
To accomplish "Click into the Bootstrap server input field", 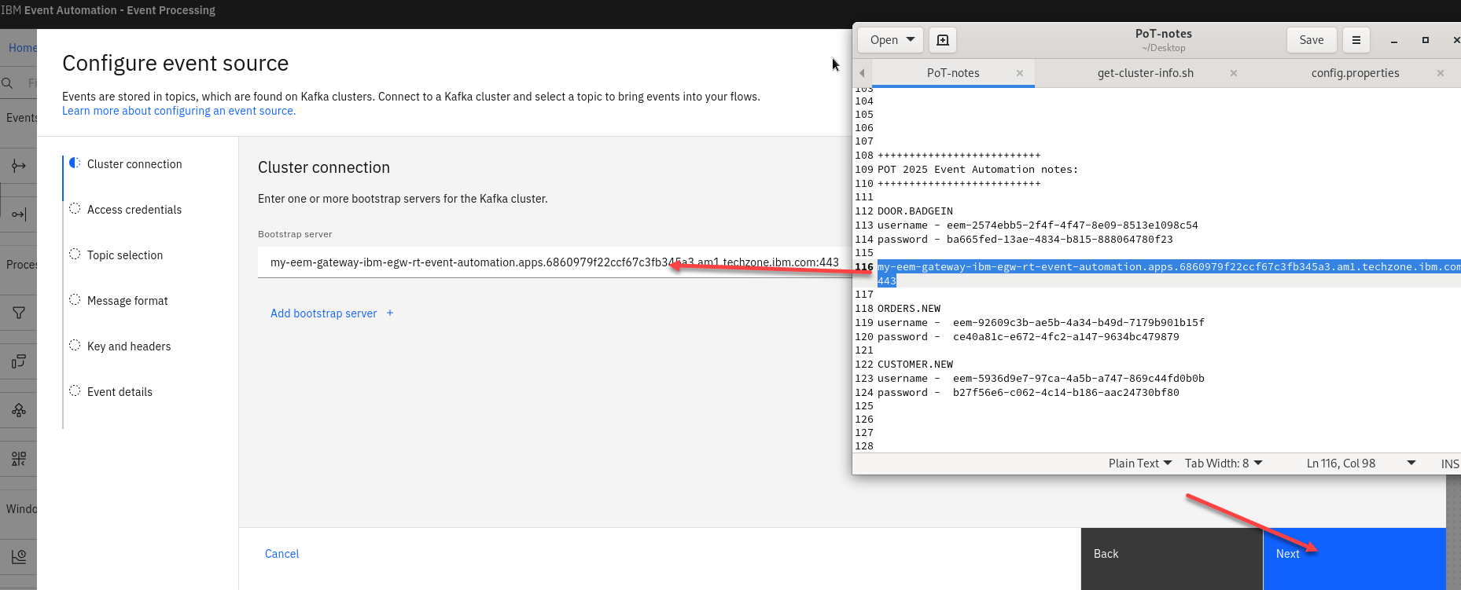I will pyautogui.click(x=472, y=262).
